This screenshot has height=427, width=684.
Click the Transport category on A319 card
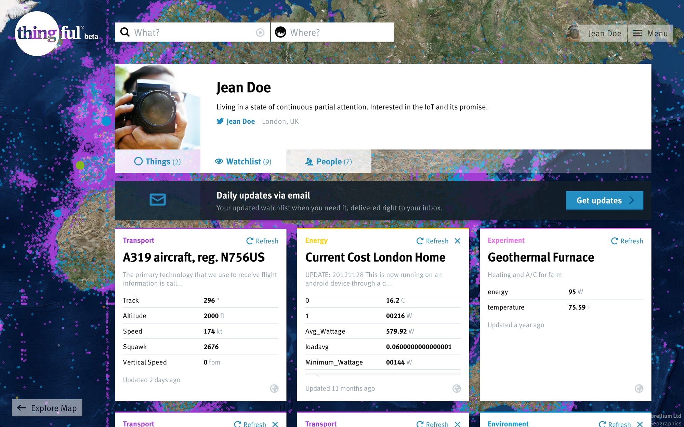pyautogui.click(x=139, y=240)
